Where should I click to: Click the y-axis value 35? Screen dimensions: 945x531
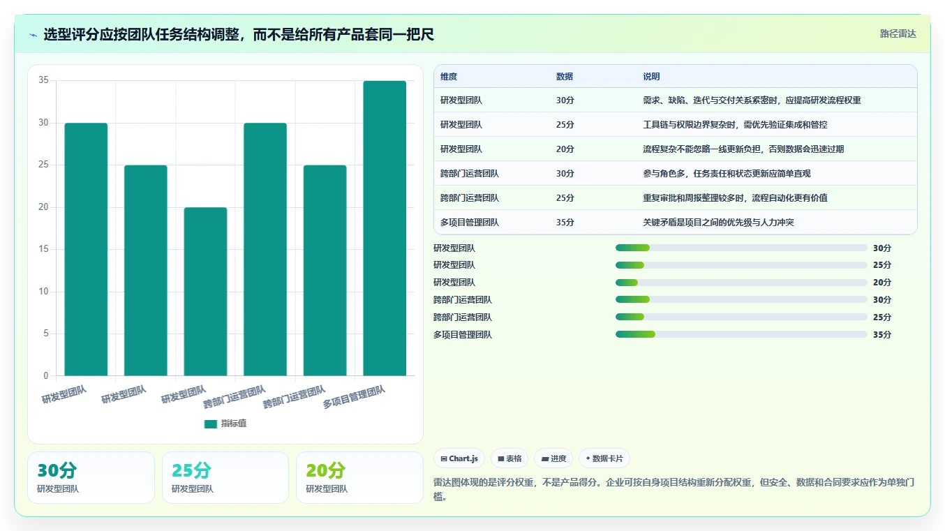[x=43, y=80]
